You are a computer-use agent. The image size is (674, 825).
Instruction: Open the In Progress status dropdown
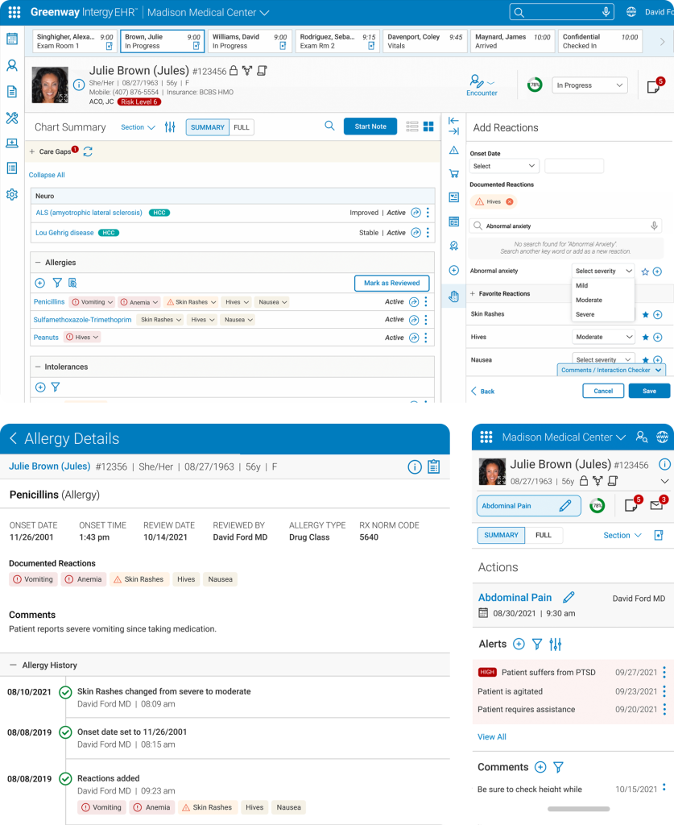(x=589, y=85)
